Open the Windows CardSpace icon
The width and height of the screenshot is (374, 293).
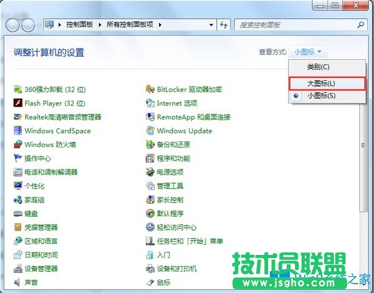[18, 131]
